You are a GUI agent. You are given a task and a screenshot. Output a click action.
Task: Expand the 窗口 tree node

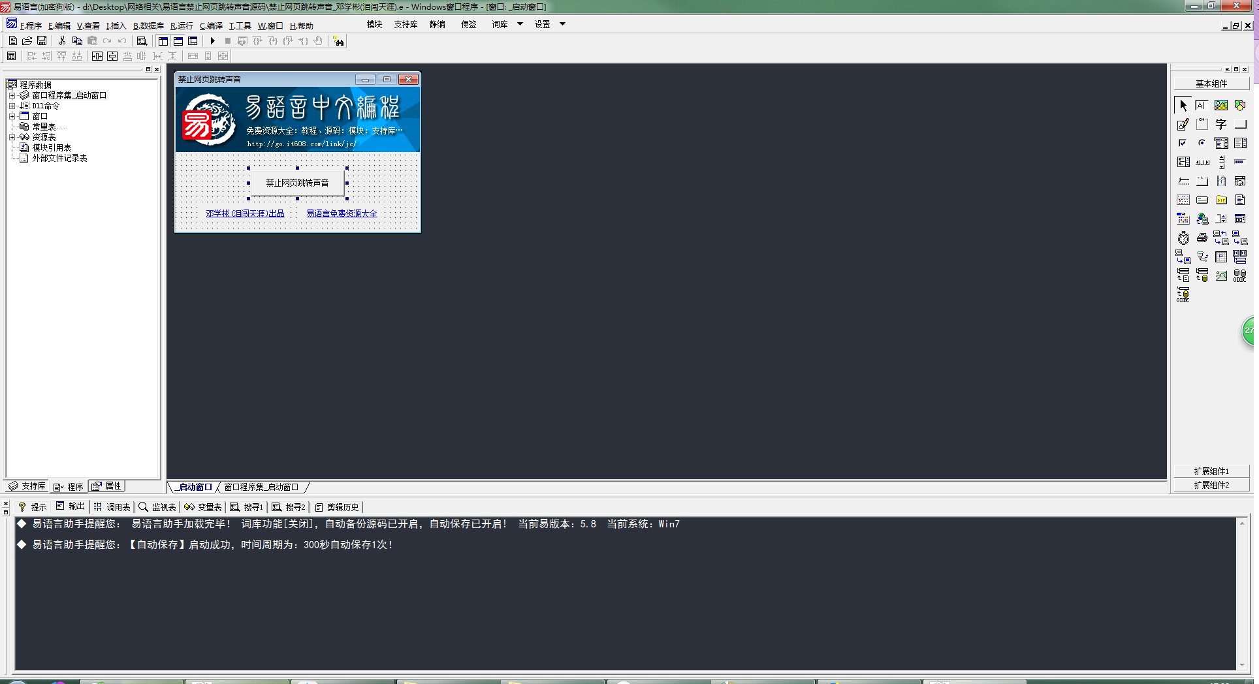[12, 116]
